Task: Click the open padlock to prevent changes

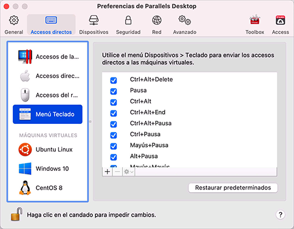Action: [16, 214]
